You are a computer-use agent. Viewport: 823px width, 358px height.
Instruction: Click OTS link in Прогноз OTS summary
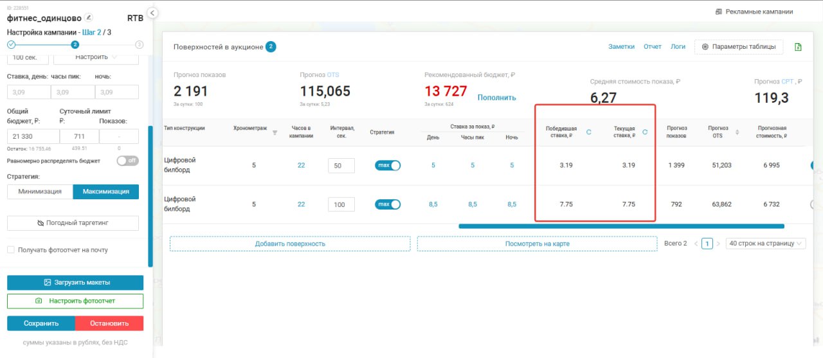(333, 75)
